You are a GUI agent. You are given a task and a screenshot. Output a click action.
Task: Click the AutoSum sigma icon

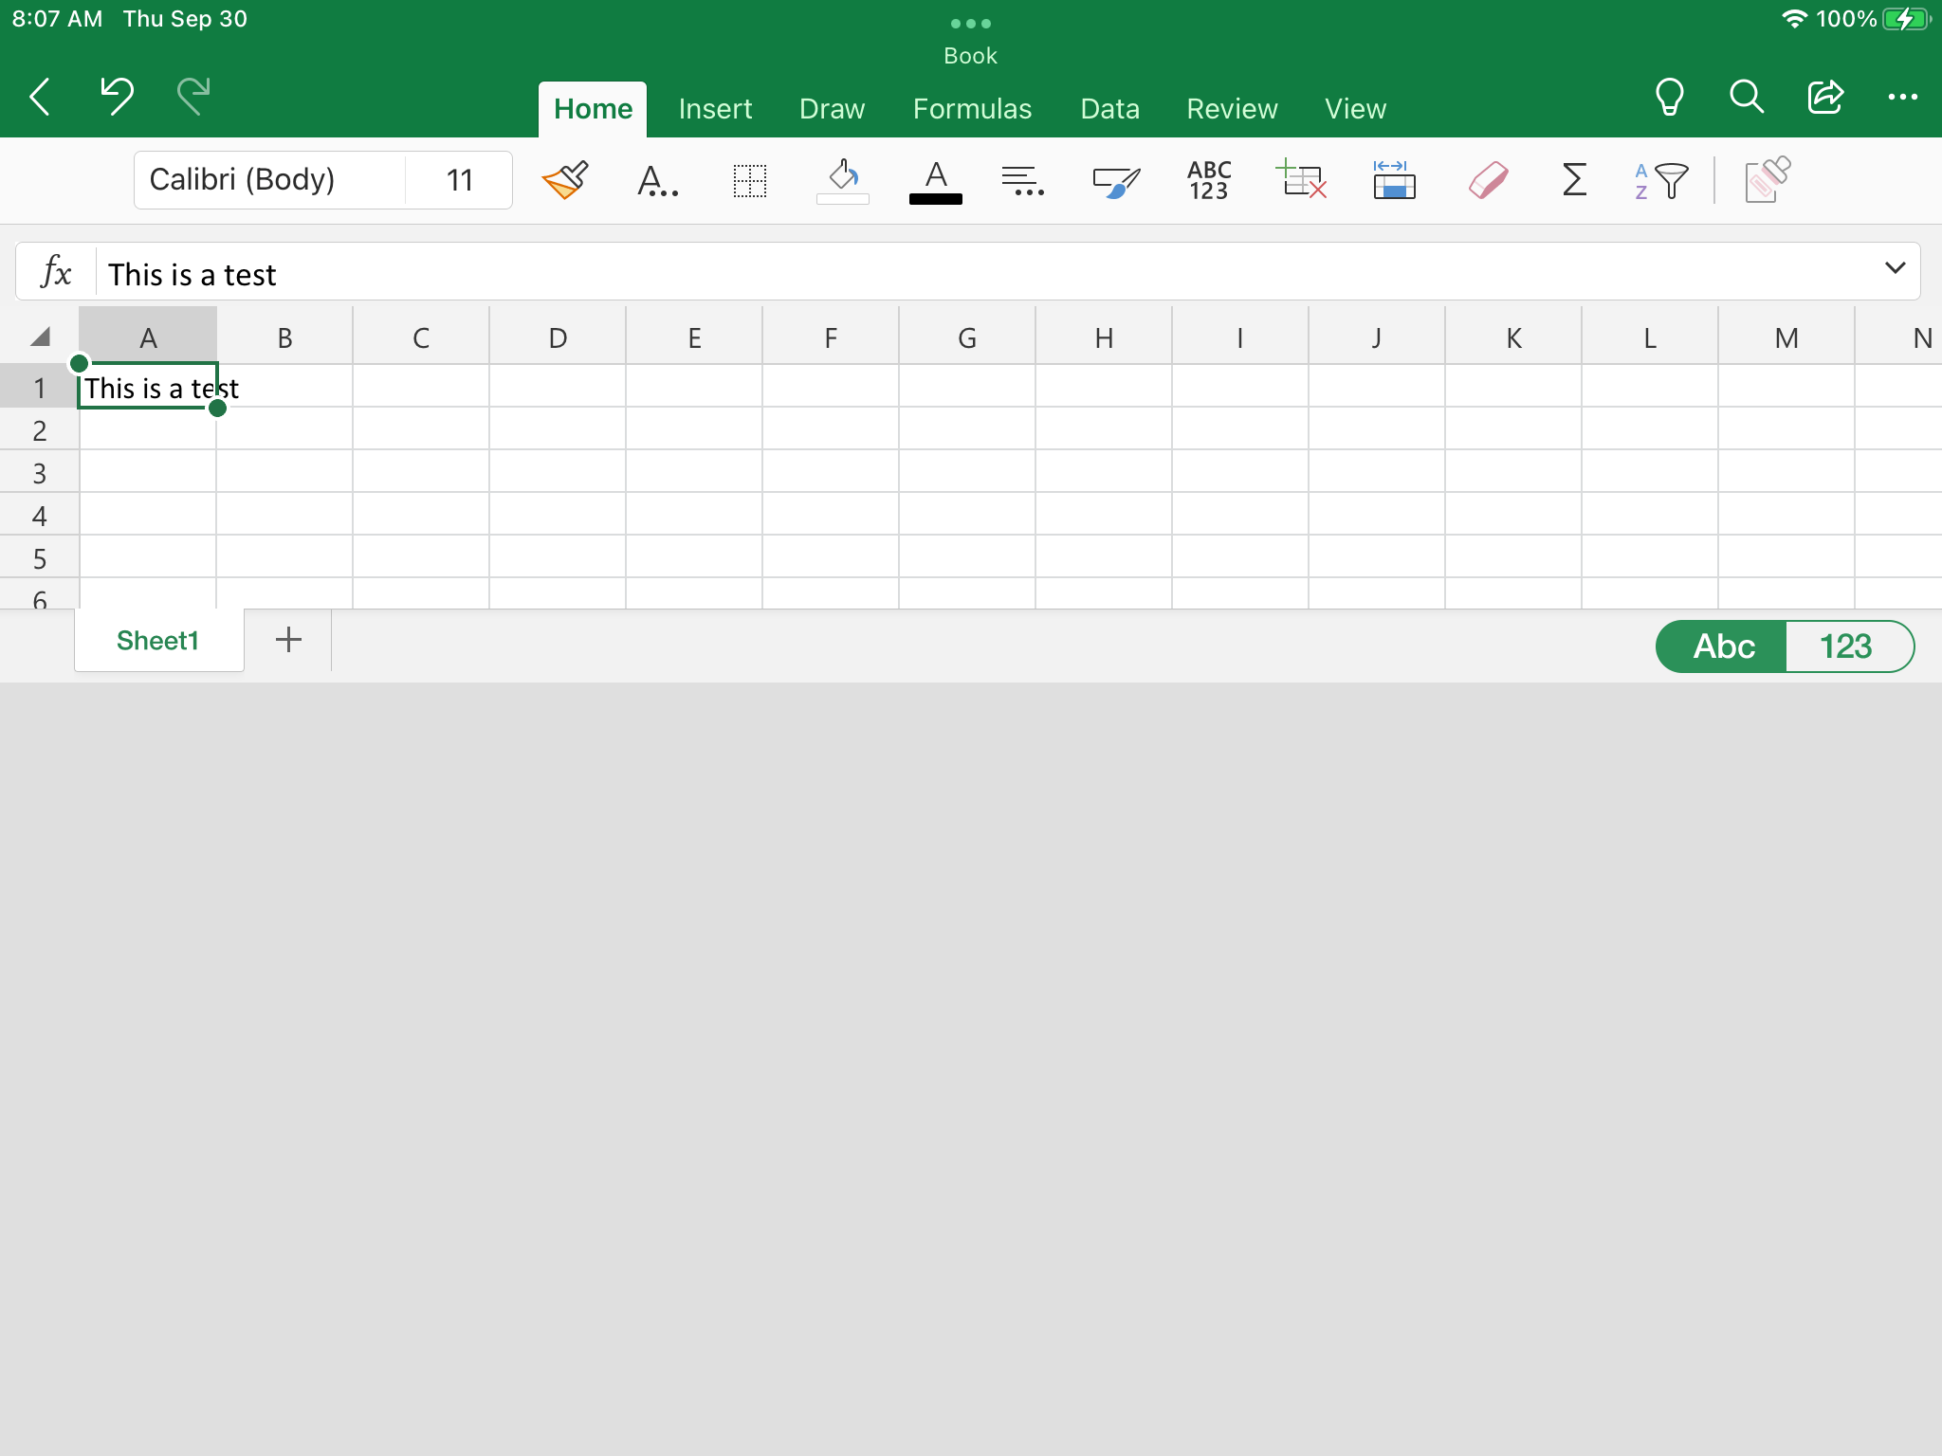[1574, 180]
